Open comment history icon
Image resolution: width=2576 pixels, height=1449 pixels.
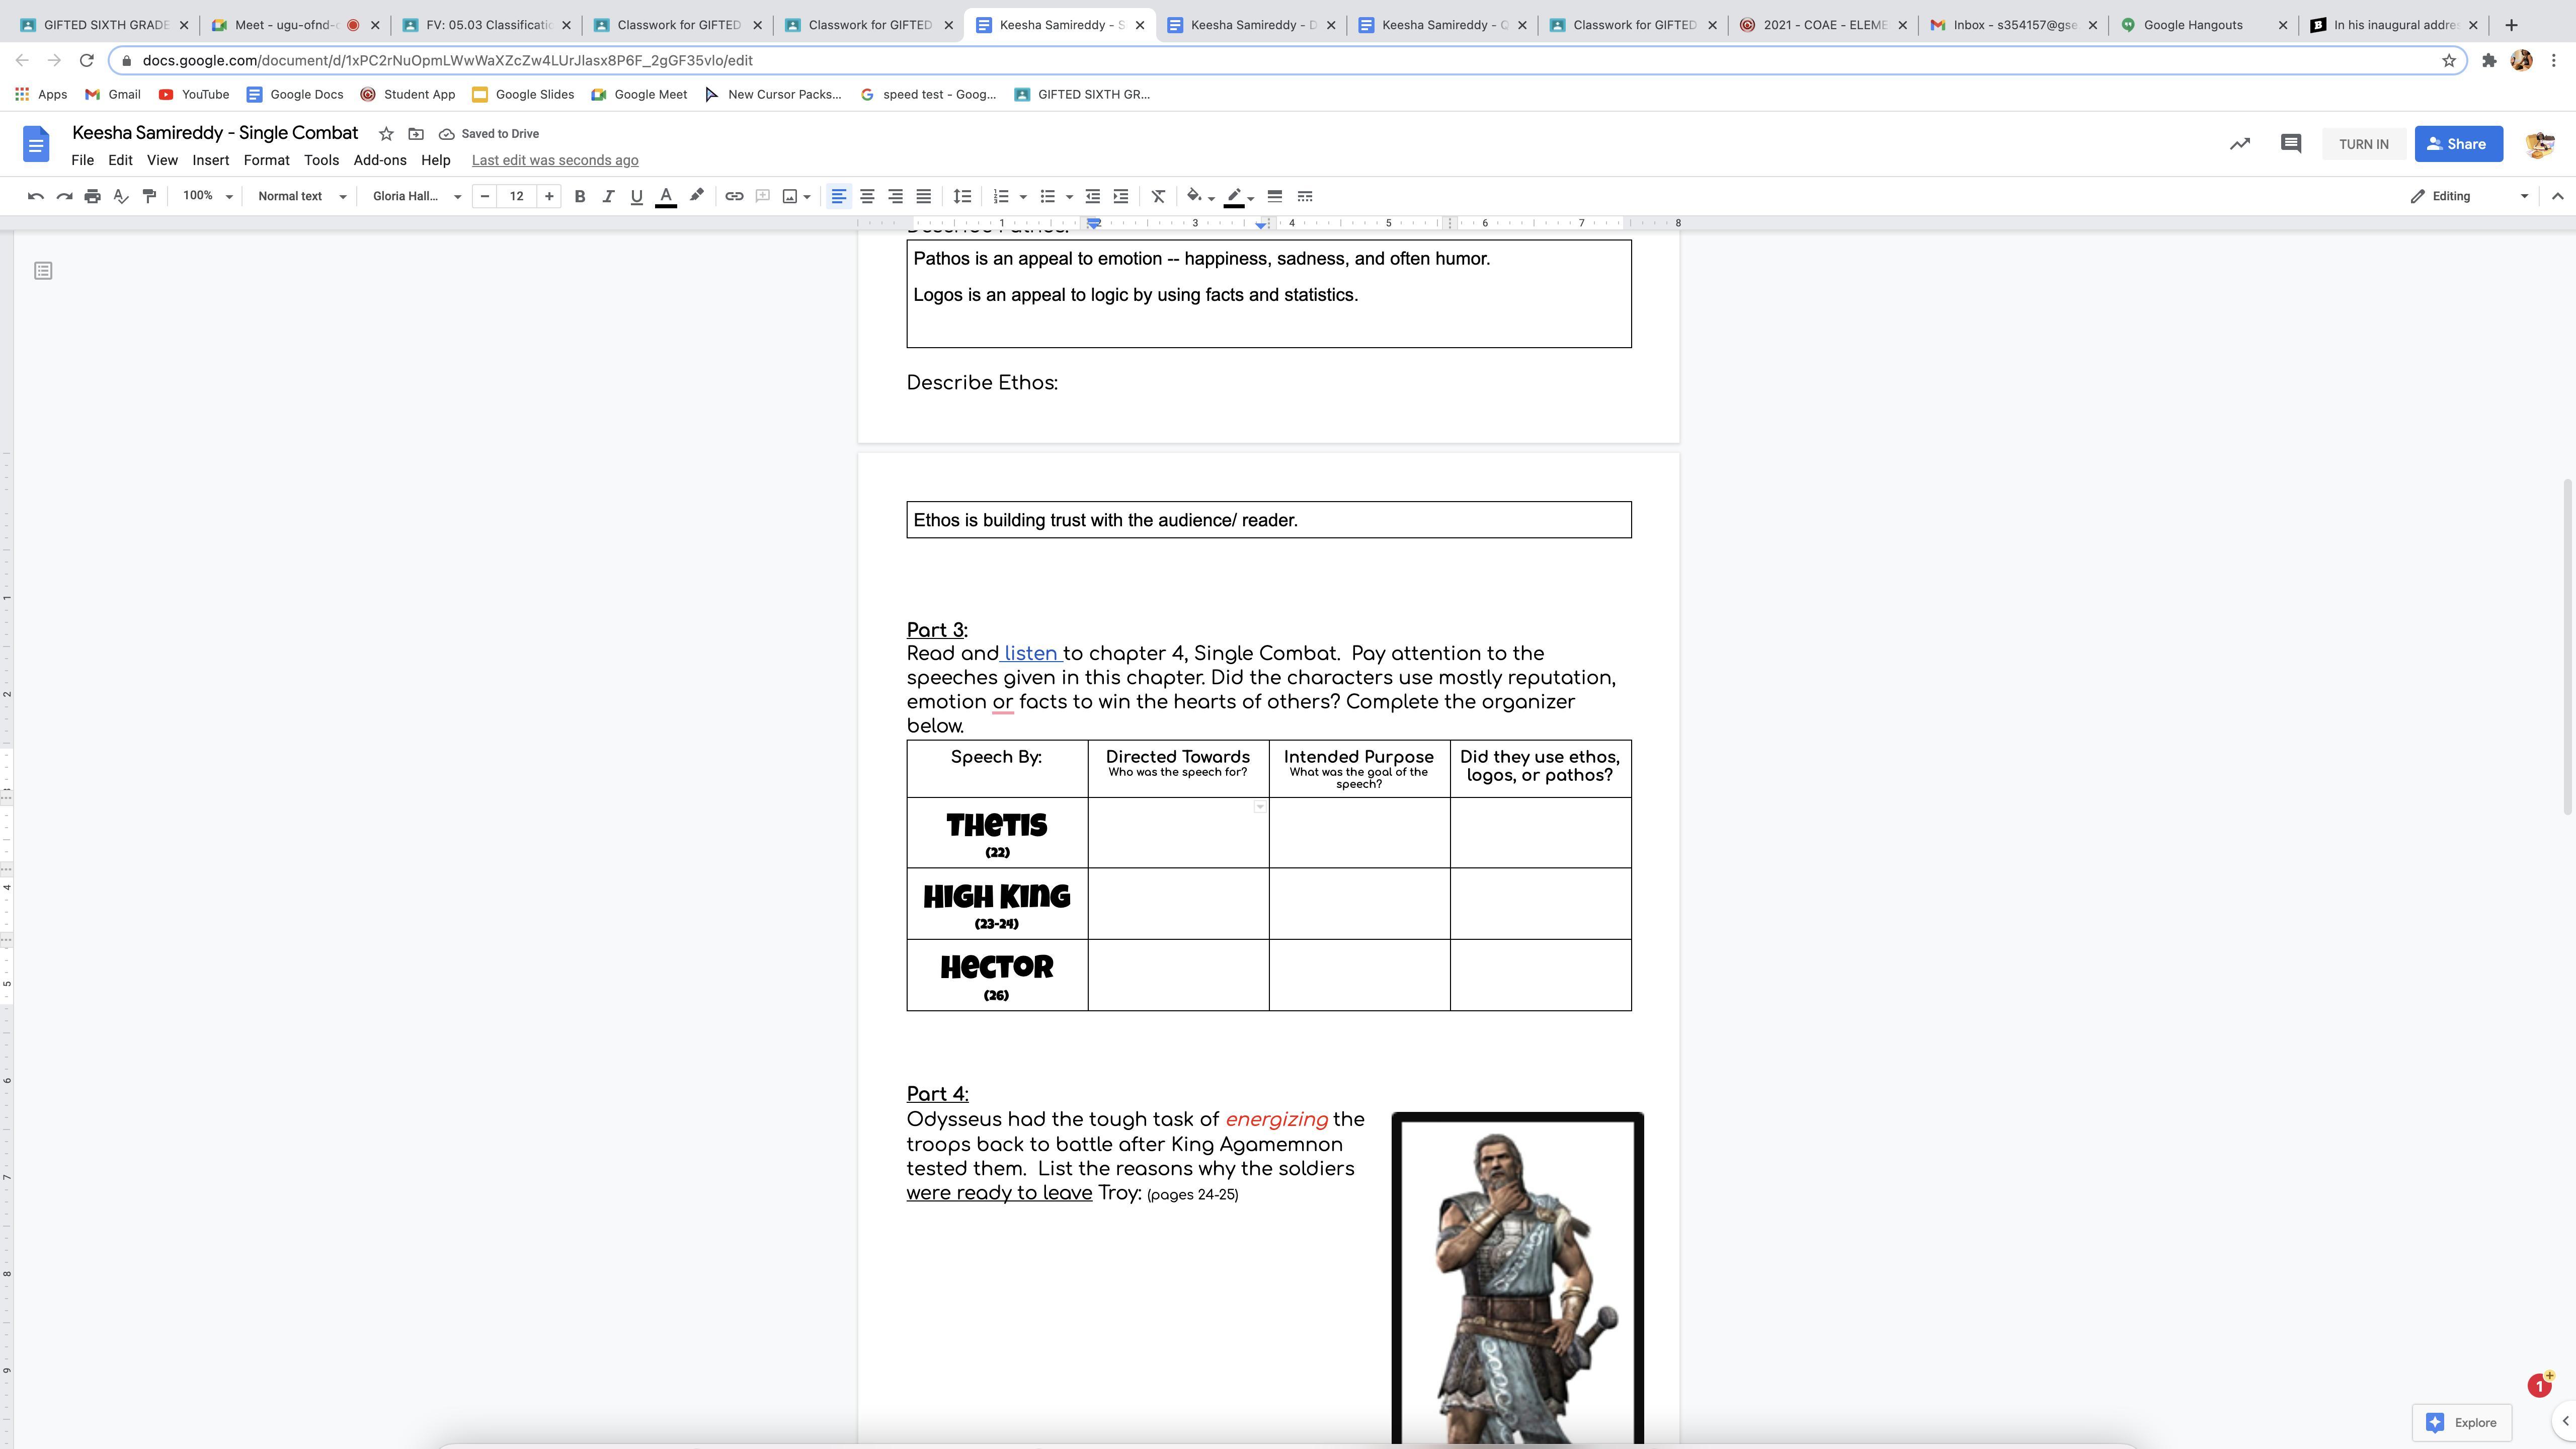[x=2290, y=144]
